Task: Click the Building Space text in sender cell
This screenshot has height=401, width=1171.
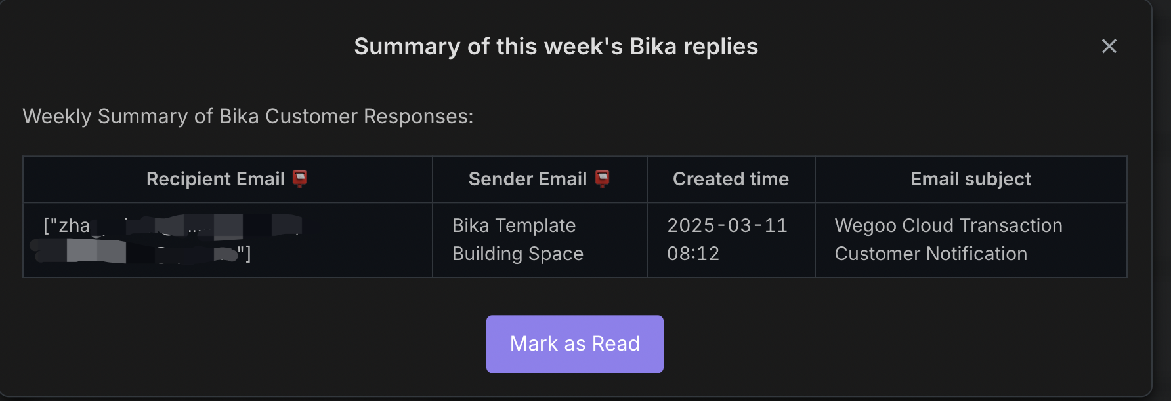Action: click(x=518, y=254)
